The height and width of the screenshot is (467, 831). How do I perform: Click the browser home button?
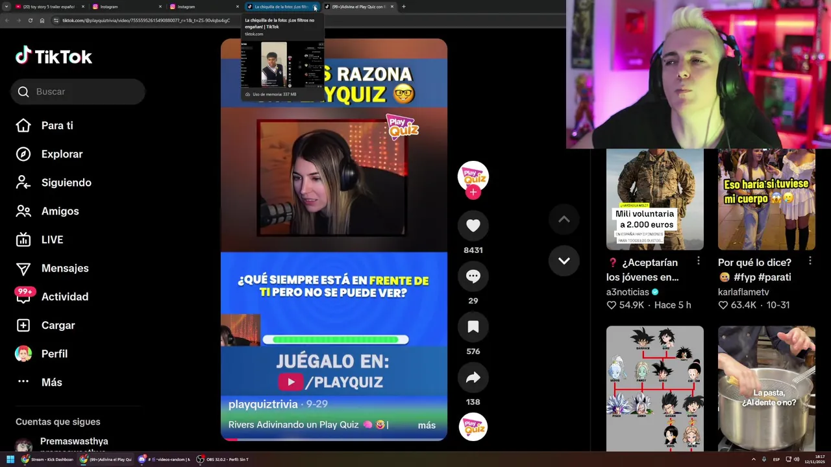[x=42, y=20]
